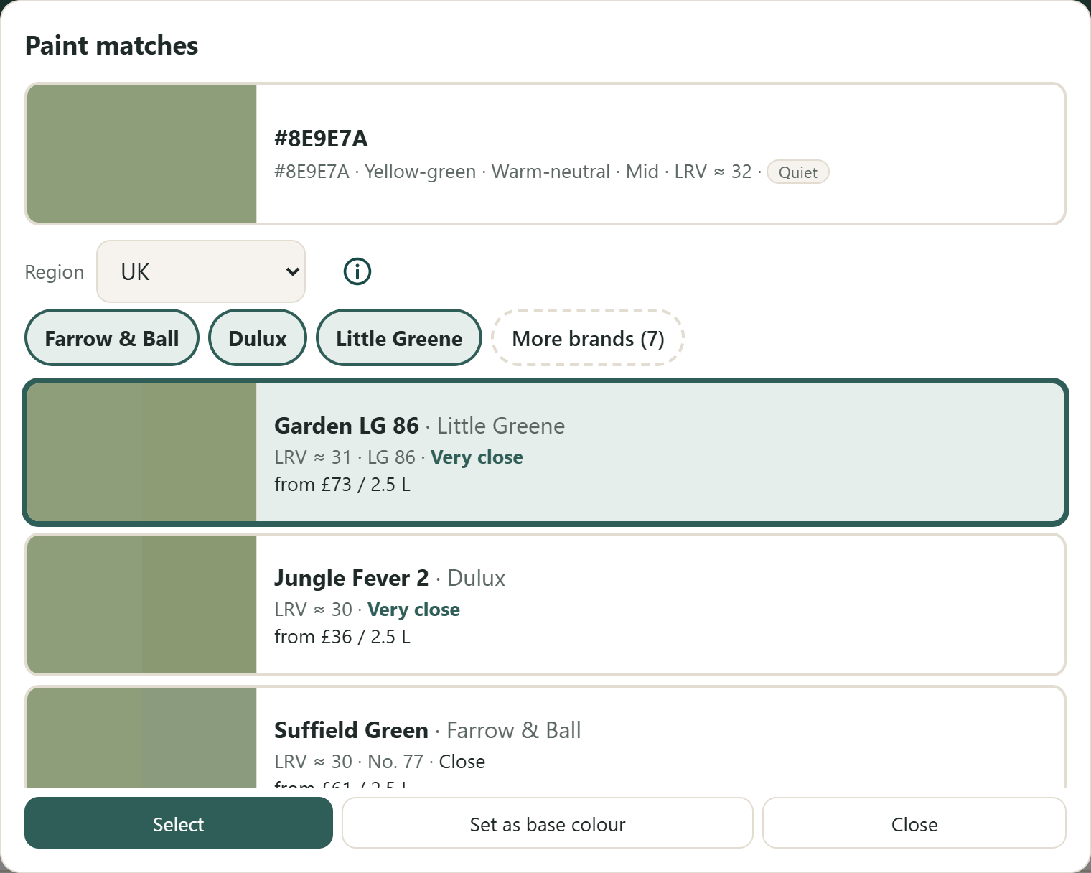The height and width of the screenshot is (873, 1091).
Task: Expand More brands (7)
Action: pyautogui.click(x=588, y=337)
